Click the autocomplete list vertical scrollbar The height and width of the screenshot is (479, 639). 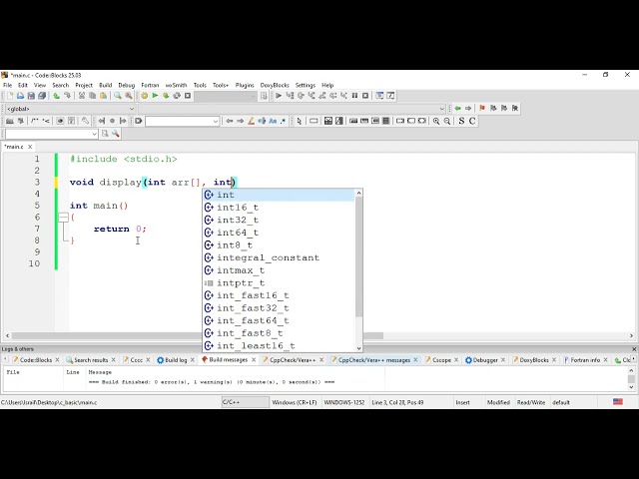click(x=359, y=256)
